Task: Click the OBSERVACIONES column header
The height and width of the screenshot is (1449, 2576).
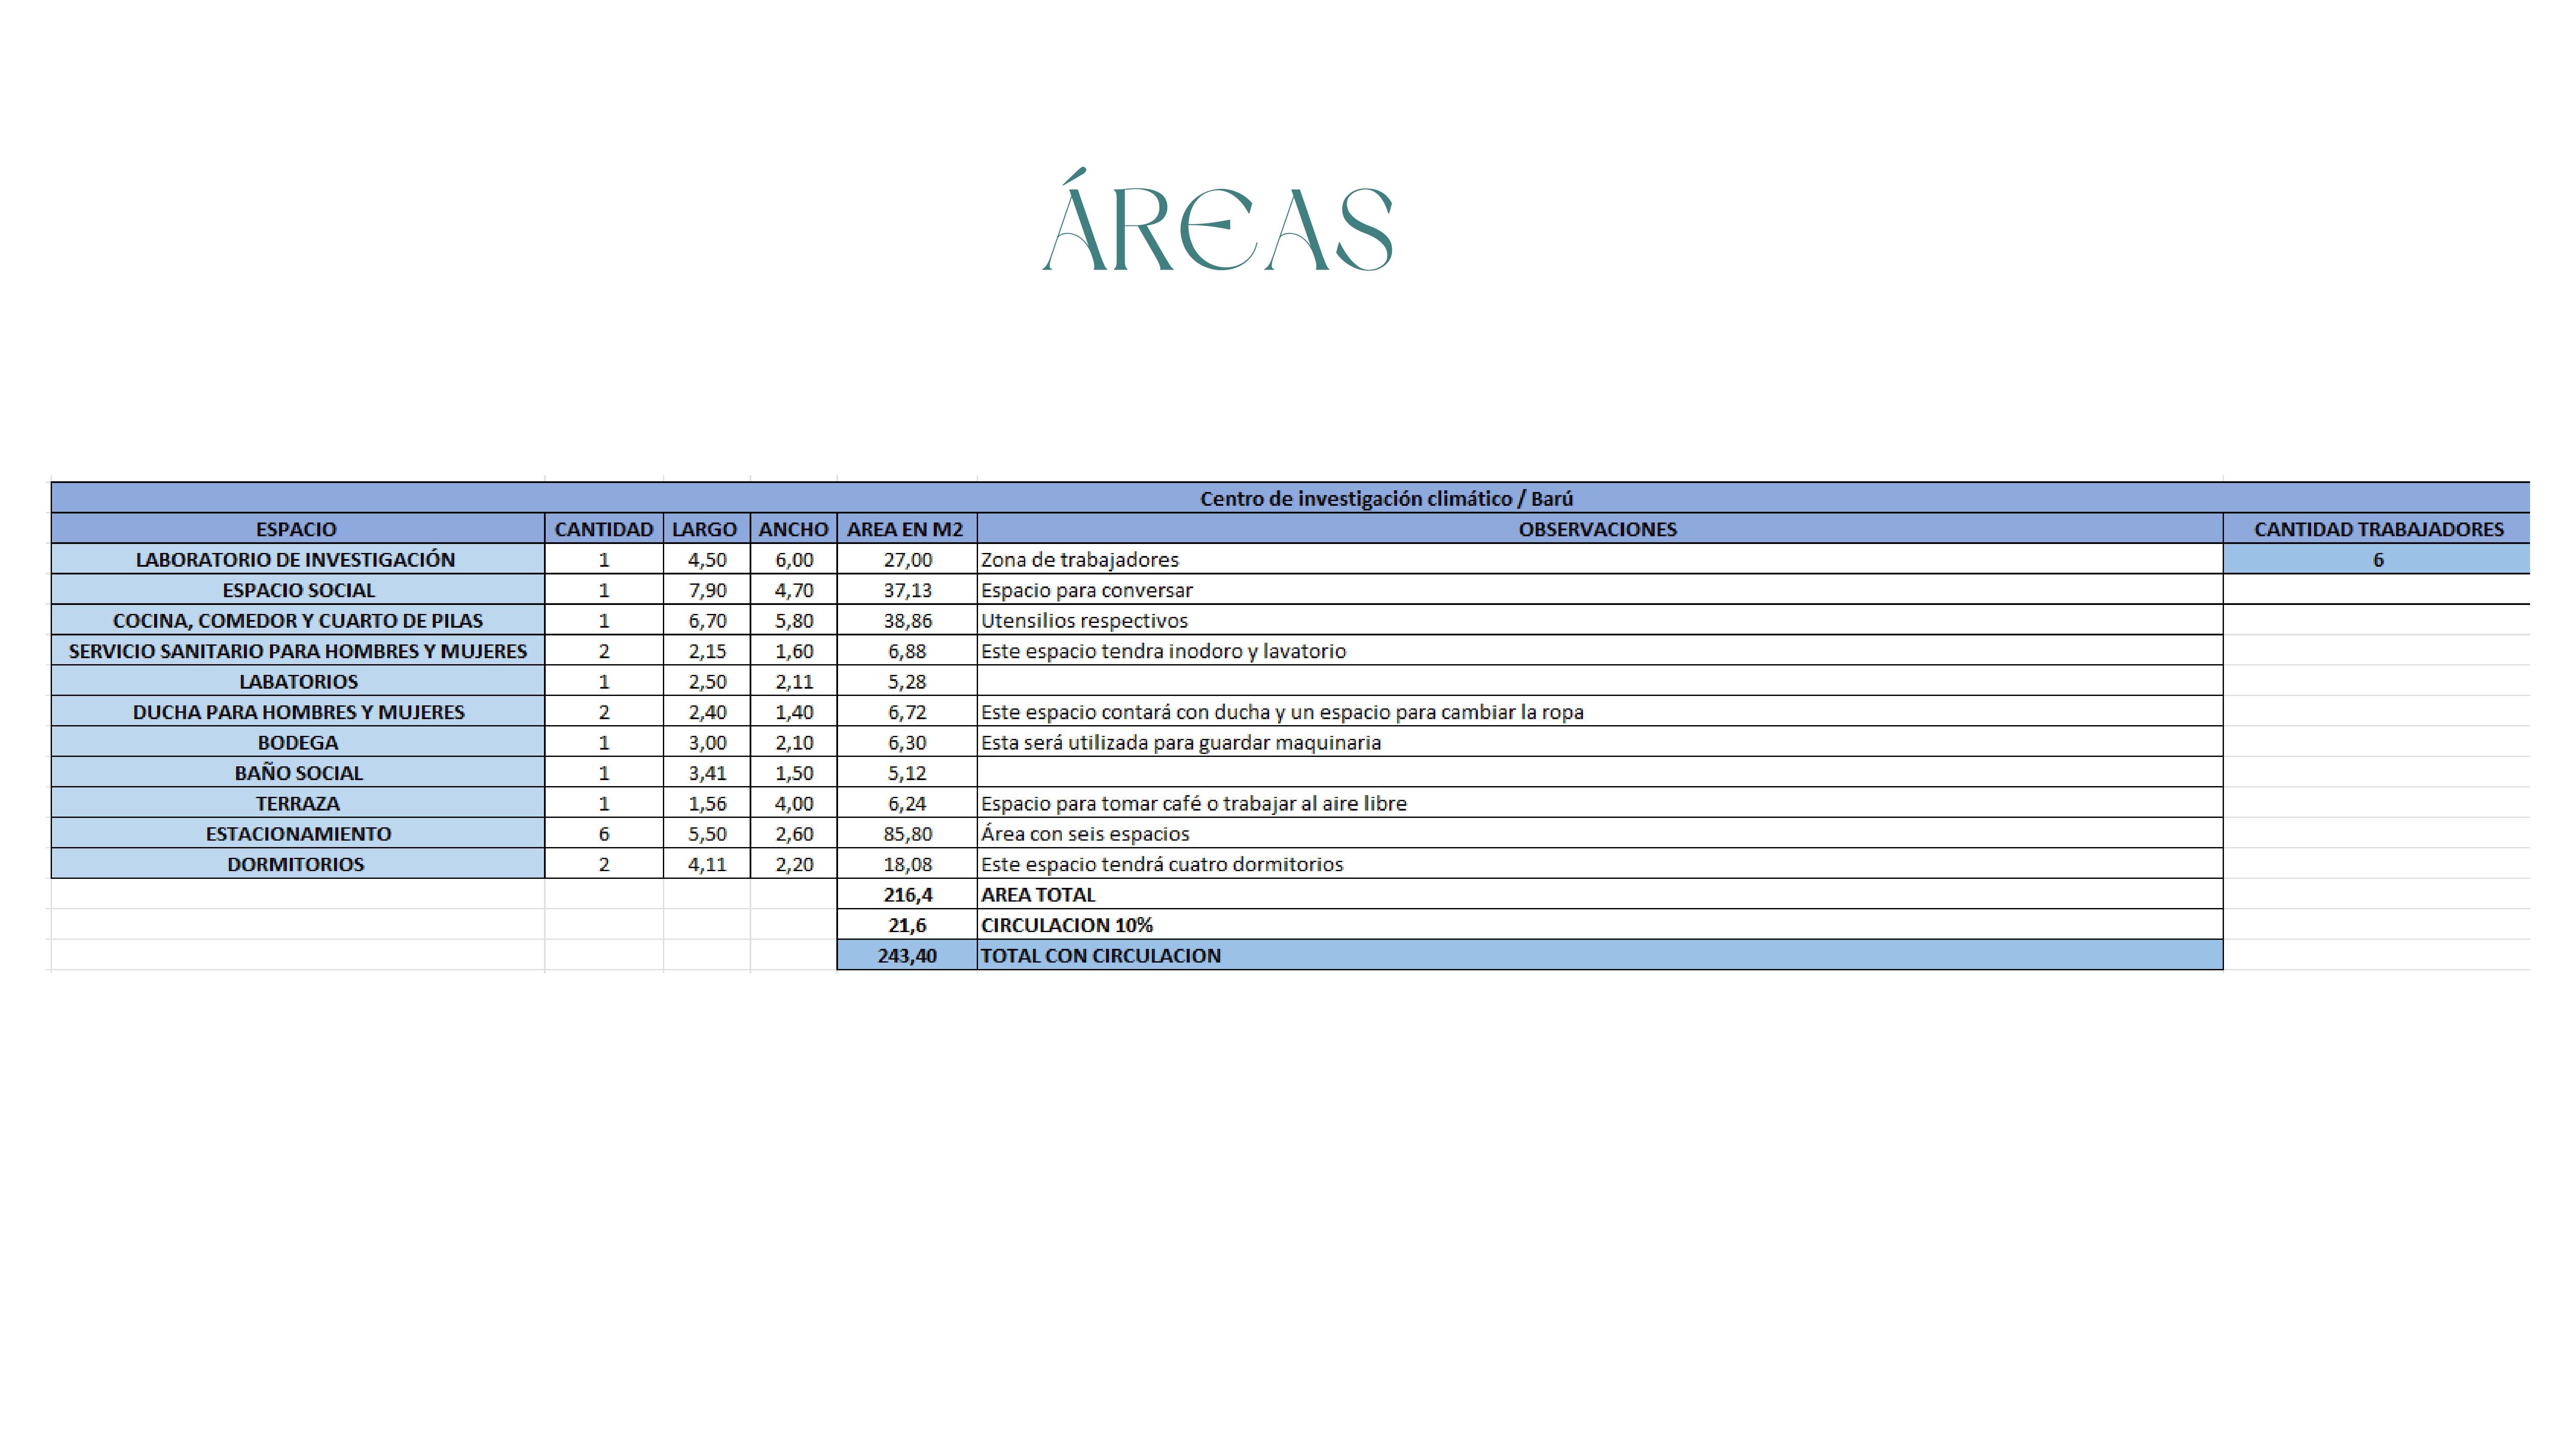Action: pos(1597,529)
